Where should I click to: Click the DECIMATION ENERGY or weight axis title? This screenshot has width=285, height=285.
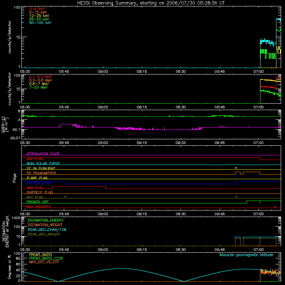5,232
